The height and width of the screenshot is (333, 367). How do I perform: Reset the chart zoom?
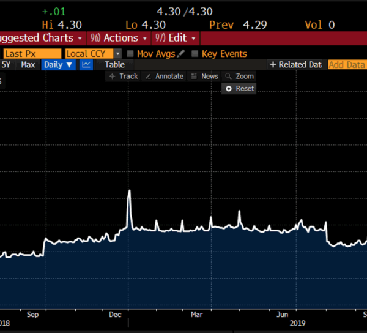coord(239,89)
